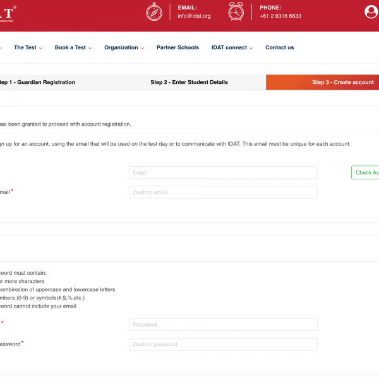Switch to Step 2 - Enter Student Details
Image resolution: width=379 pixels, height=379 pixels.
click(189, 82)
